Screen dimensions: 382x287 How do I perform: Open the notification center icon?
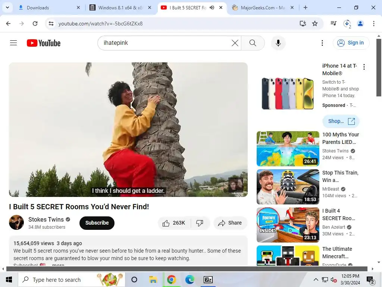tap(370, 280)
